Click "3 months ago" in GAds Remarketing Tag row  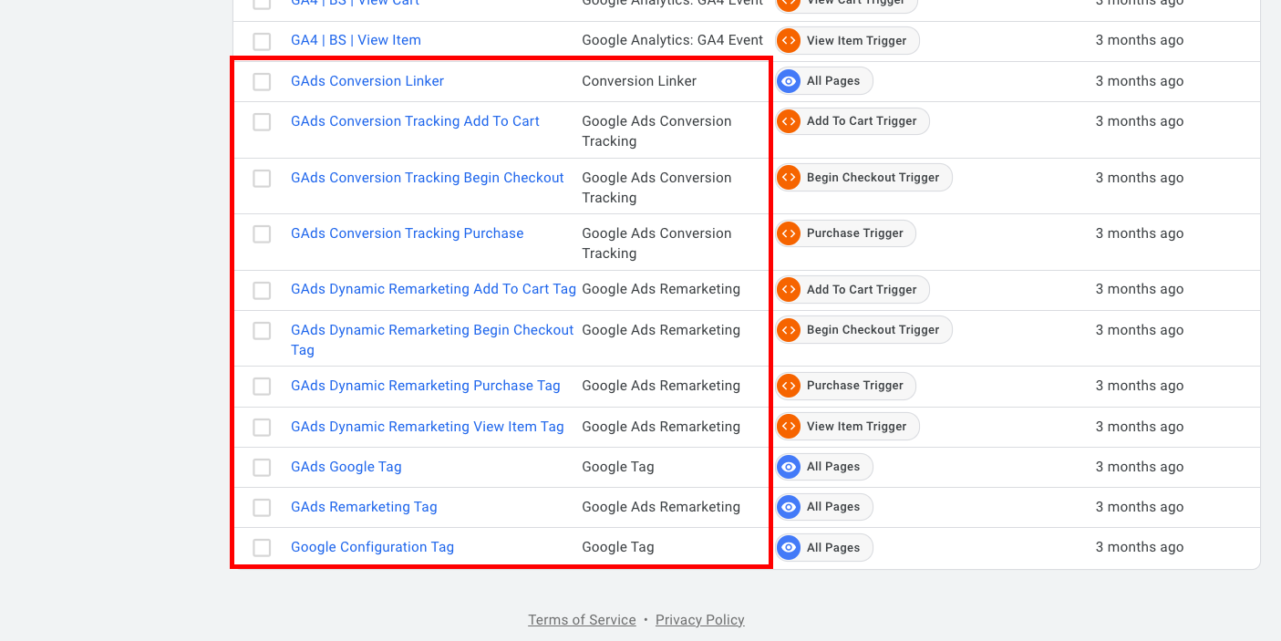(x=1140, y=507)
